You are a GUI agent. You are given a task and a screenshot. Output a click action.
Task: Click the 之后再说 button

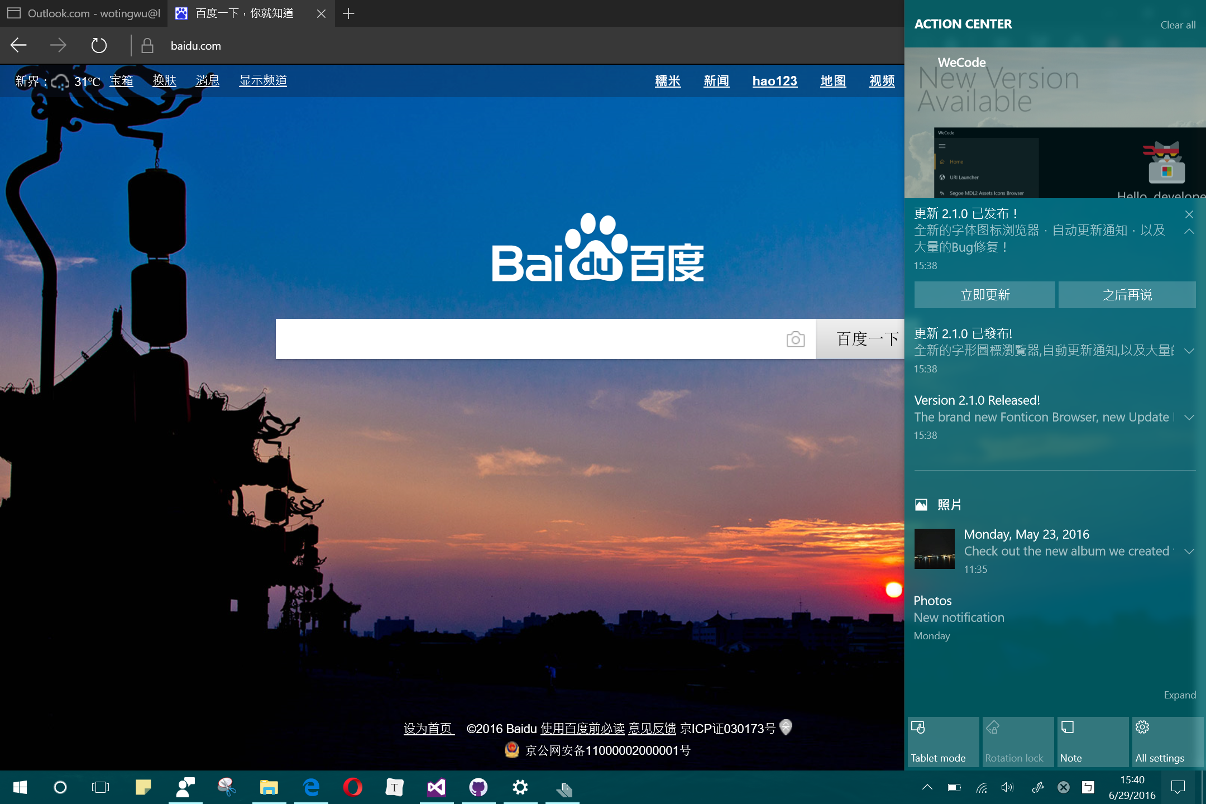point(1127,295)
